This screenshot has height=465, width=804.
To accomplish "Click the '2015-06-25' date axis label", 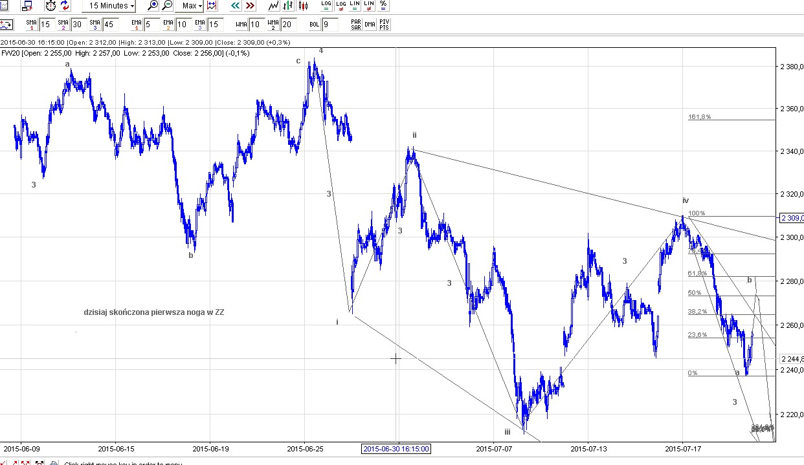I will [x=305, y=448].
